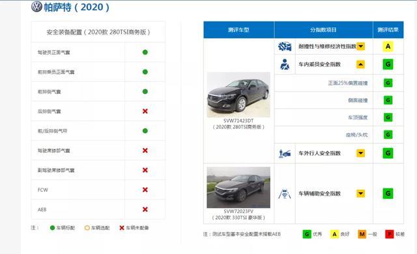
Task: Click the 帕萨特（2020）page title
Action: pyautogui.click(x=76, y=7)
